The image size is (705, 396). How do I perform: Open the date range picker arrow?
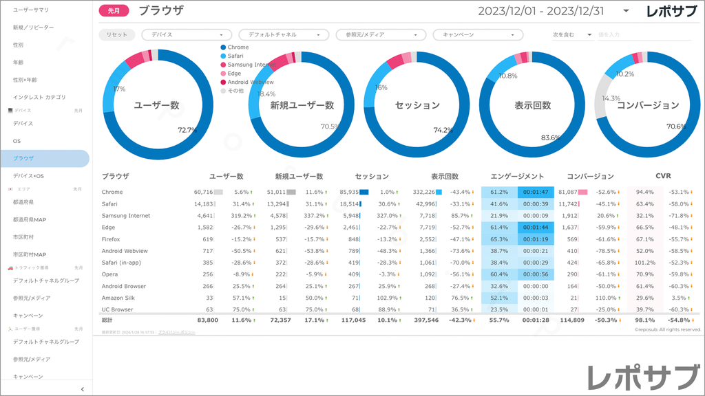click(626, 11)
